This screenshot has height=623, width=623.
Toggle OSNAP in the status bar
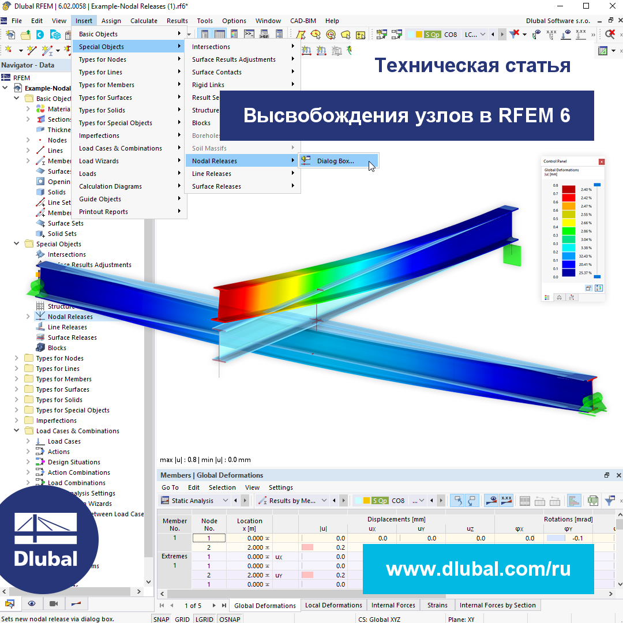point(230,619)
